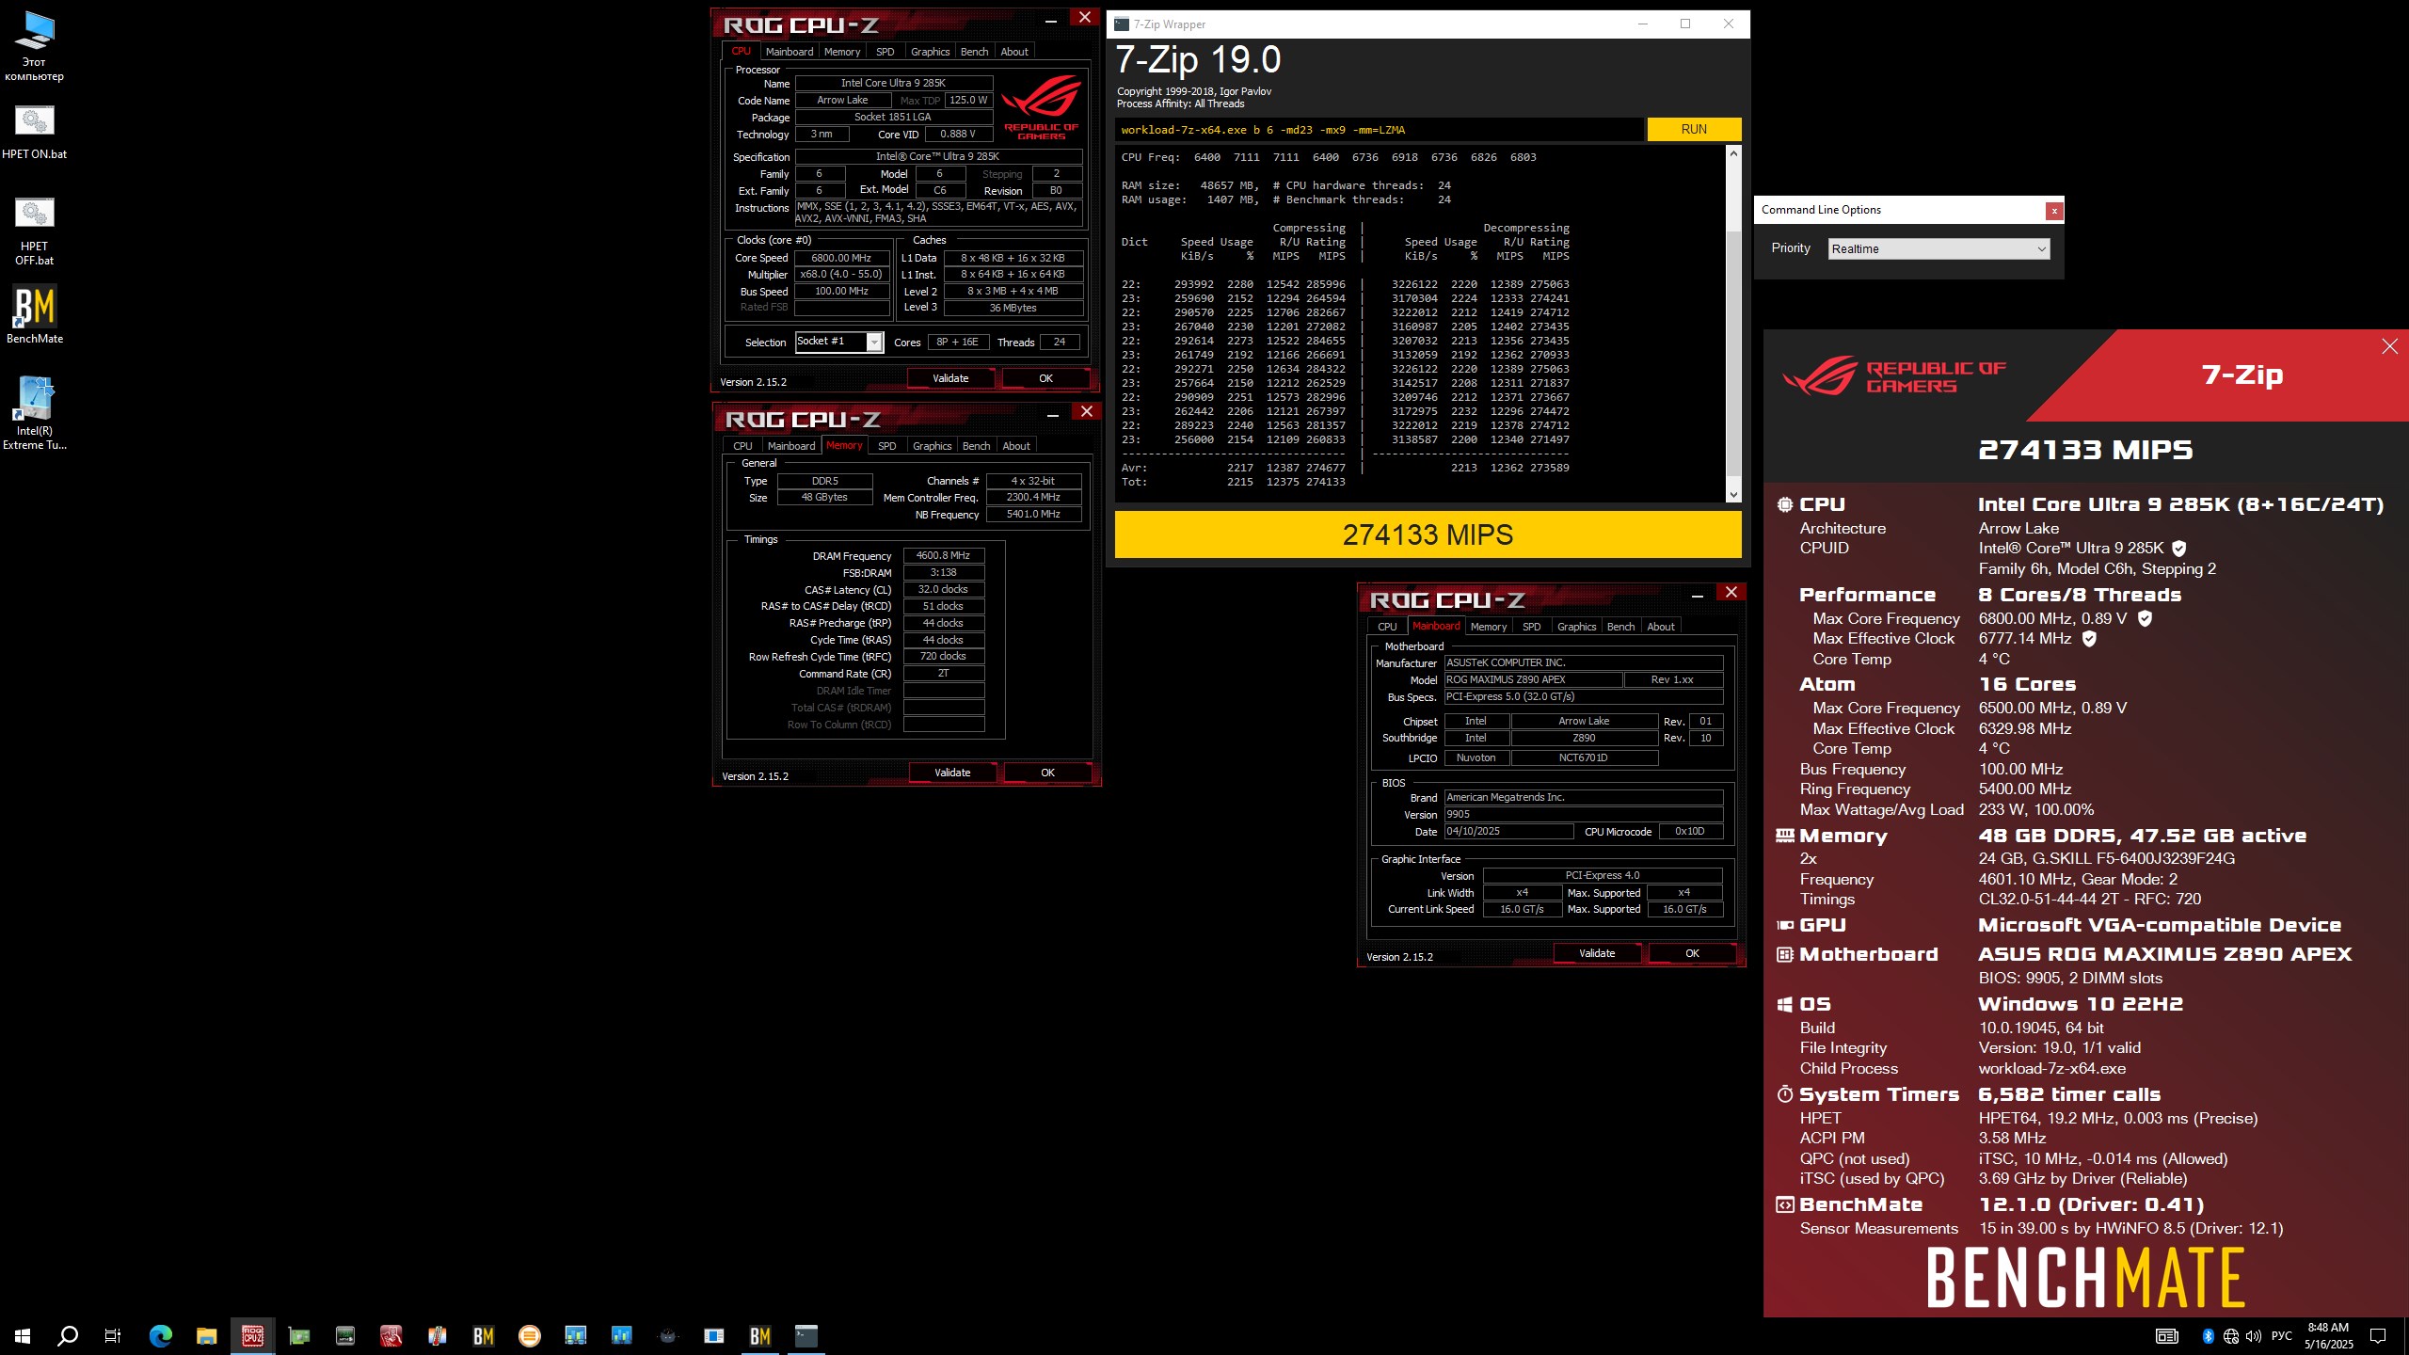Screen dimensions: 2409x1355
Task: Open the Bluetooth tray icon
Action: [2208, 1336]
